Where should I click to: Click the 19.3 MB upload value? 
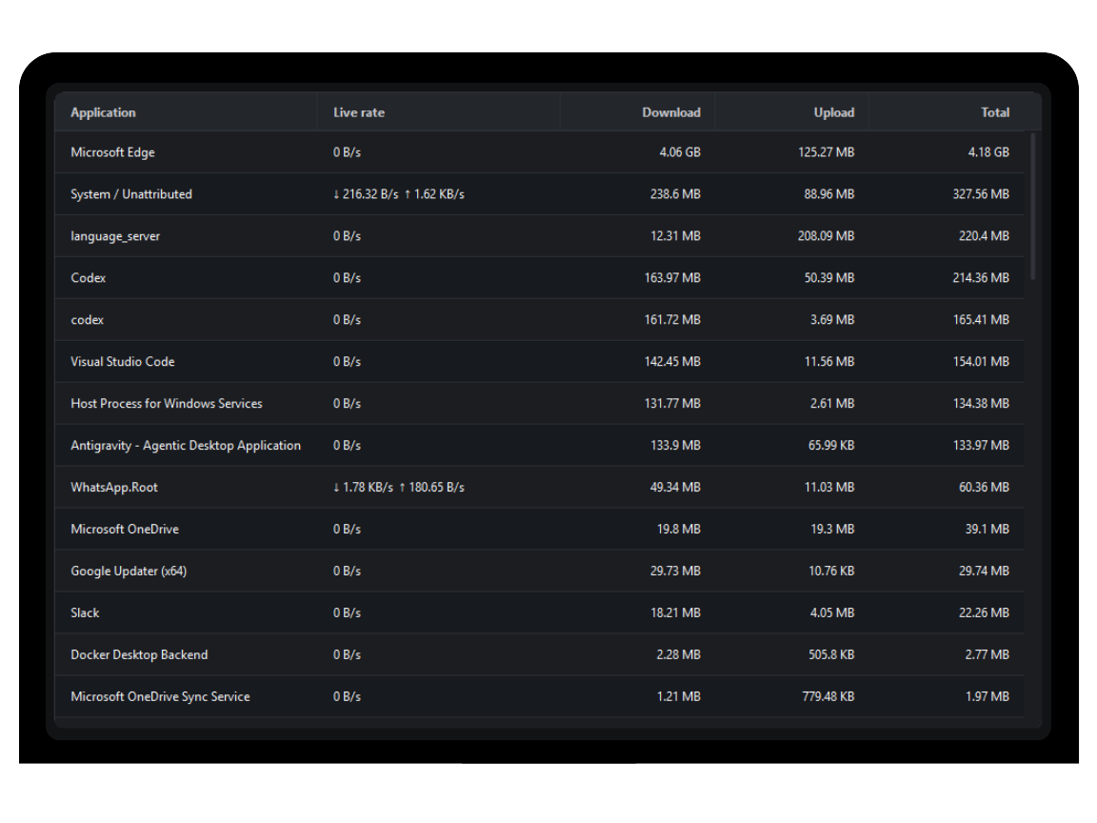(x=832, y=530)
